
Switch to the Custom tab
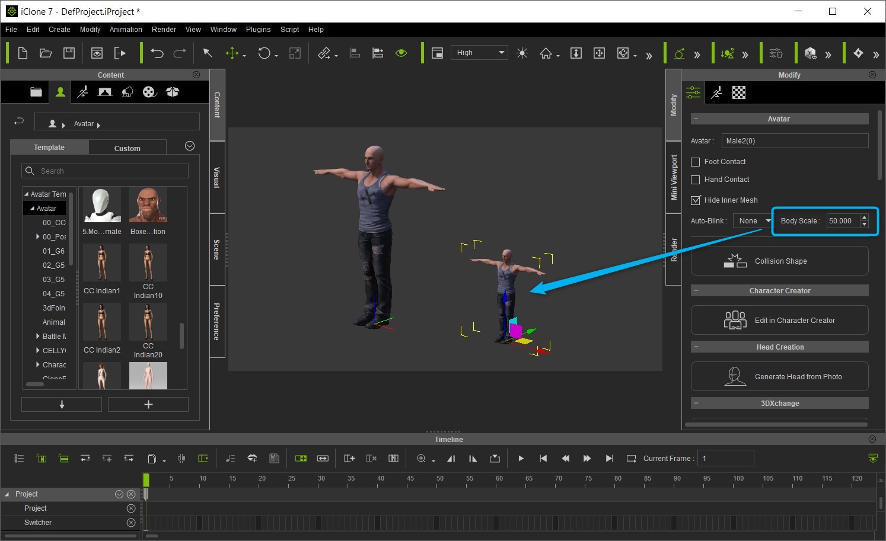point(128,148)
